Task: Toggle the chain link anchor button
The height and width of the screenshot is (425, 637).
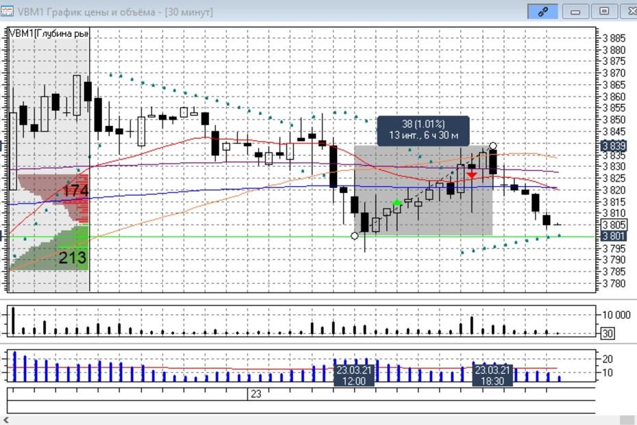Action: pyautogui.click(x=542, y=12)
